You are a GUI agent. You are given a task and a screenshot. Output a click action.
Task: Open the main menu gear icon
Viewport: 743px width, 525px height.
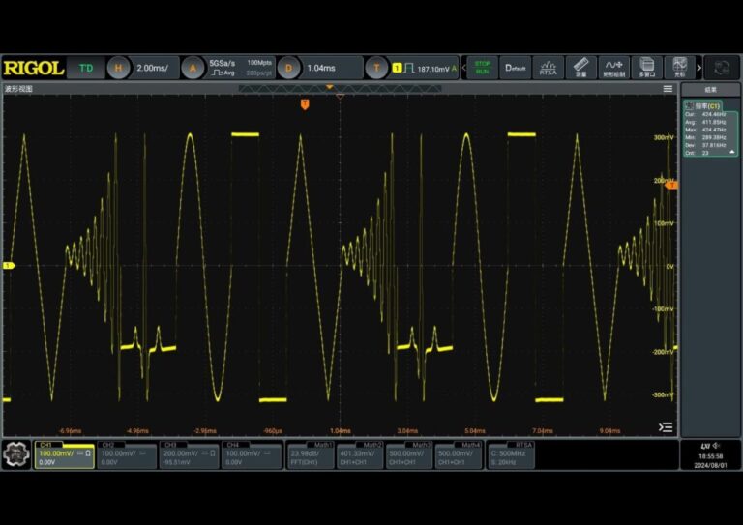(x=16, y=454)
